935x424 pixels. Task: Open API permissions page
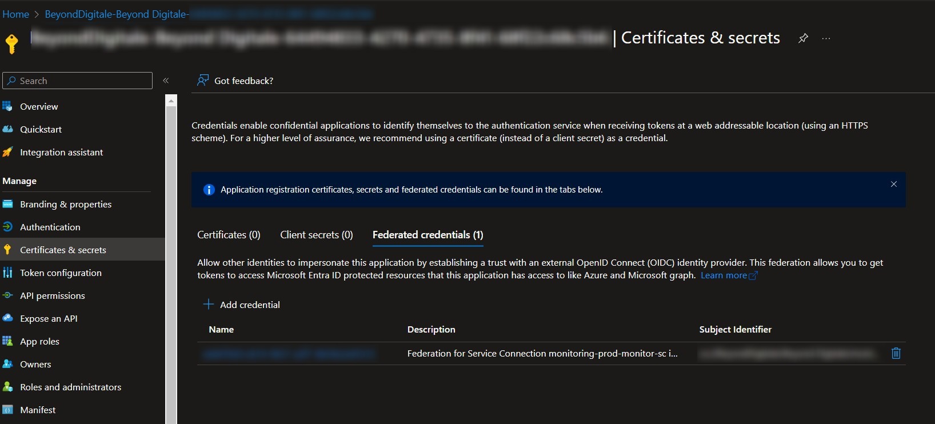53,295
